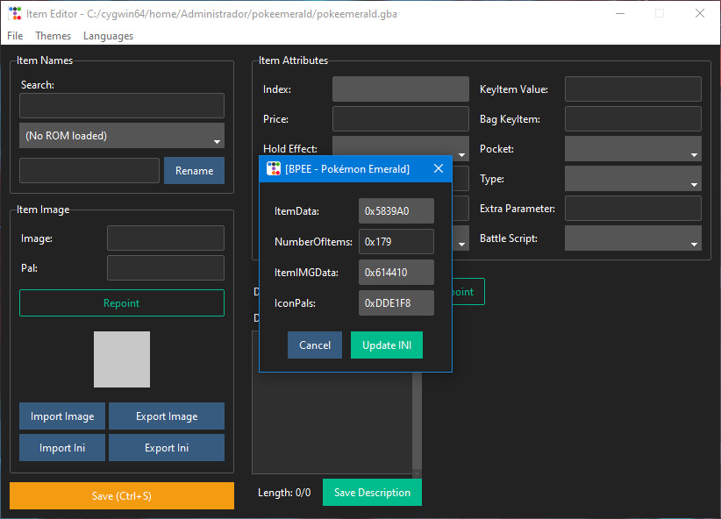Image resolution: width=721 pixels, height=519 pixels.
Task: Cancel the INI update dialog
Action: pos(315,345)
